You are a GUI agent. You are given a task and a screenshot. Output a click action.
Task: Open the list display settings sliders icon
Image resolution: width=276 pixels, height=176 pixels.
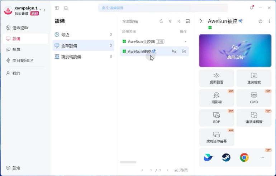point(179,21)
